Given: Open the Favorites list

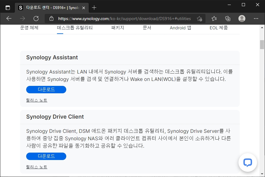Looking at the screenshot, I should tap(214, 19).
